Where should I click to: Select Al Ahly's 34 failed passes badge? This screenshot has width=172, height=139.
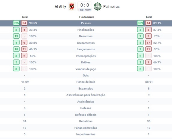[x=24, y=23]
